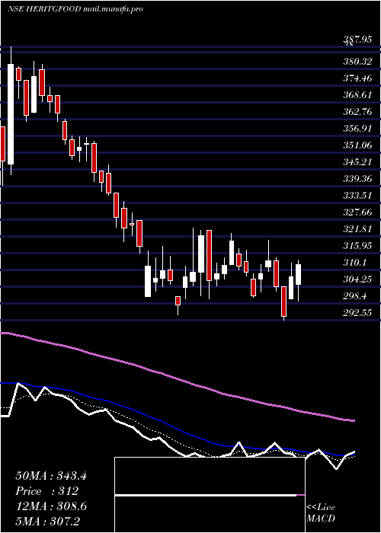The height and width of the screenshot is (533, 381).
Task: Click the 292.55 price axis label
Action: pyautogui.click(x=357, y=312)
